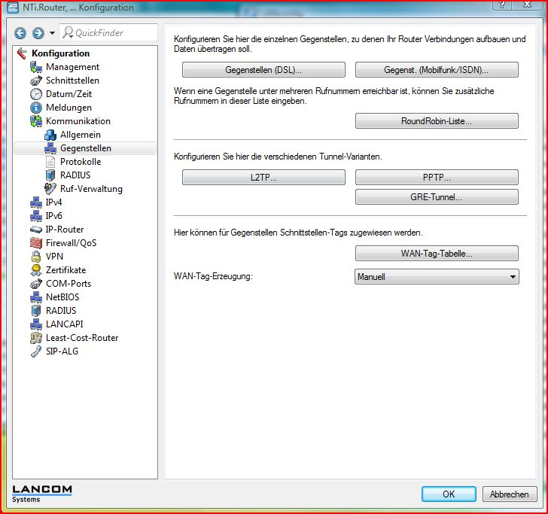Select the Least-Cost-Router icon

36,338
